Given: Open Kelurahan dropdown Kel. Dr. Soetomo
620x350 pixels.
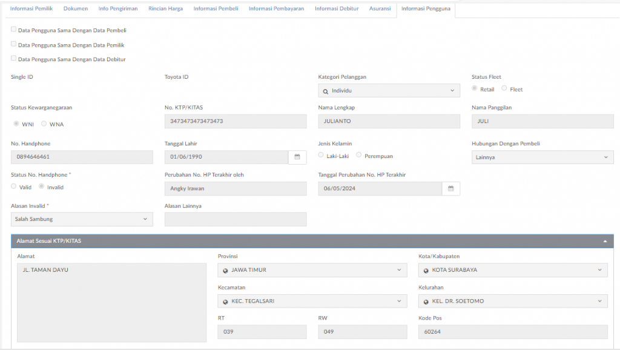Looking at the screenshot, I should tap(513, 302).
